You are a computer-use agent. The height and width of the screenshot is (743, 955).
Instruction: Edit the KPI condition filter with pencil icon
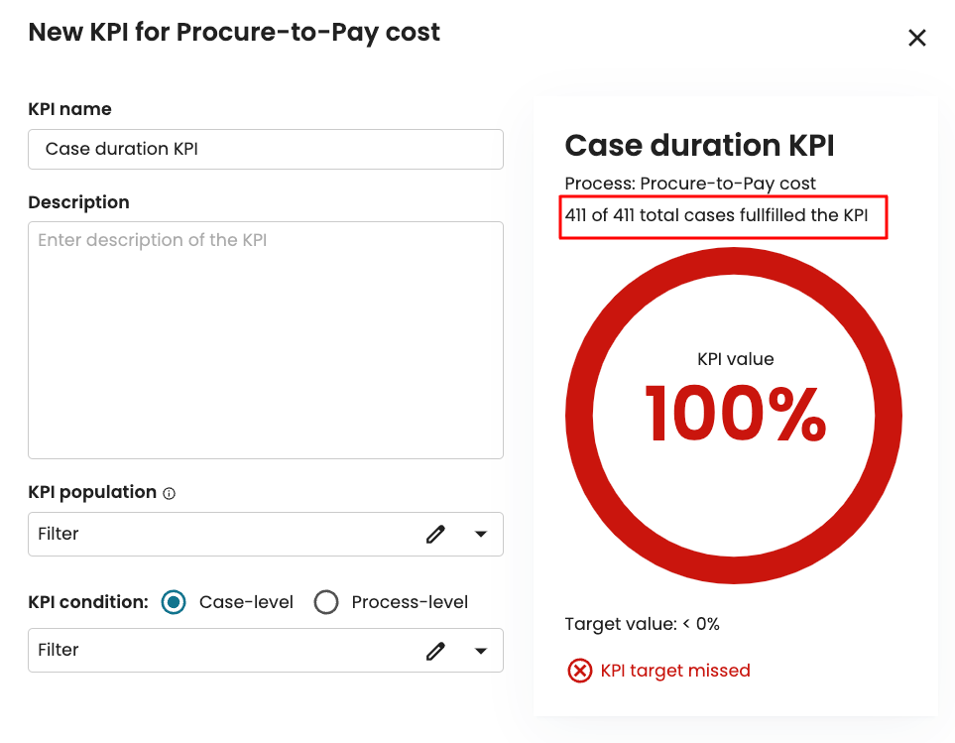coord(435,650)
